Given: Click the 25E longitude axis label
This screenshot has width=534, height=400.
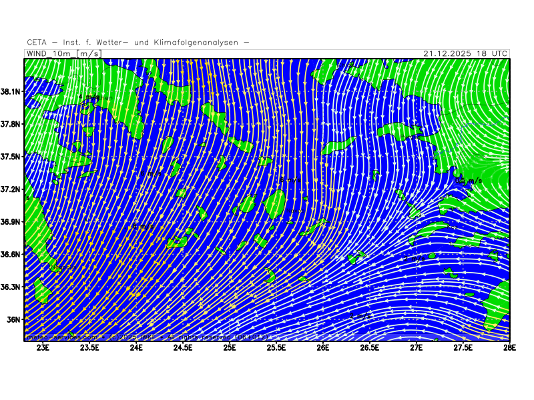Looking at the screenshot, I should [x=230, y=347].
